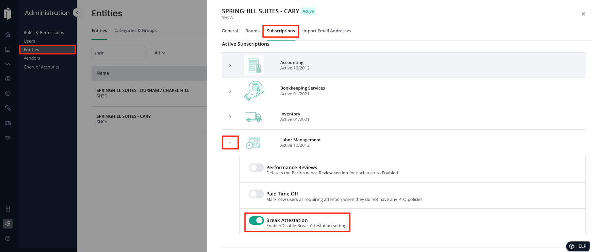Click the Bookkeeping Services hand icon
This screenshot has height=252, width=592.
[254, 91]
